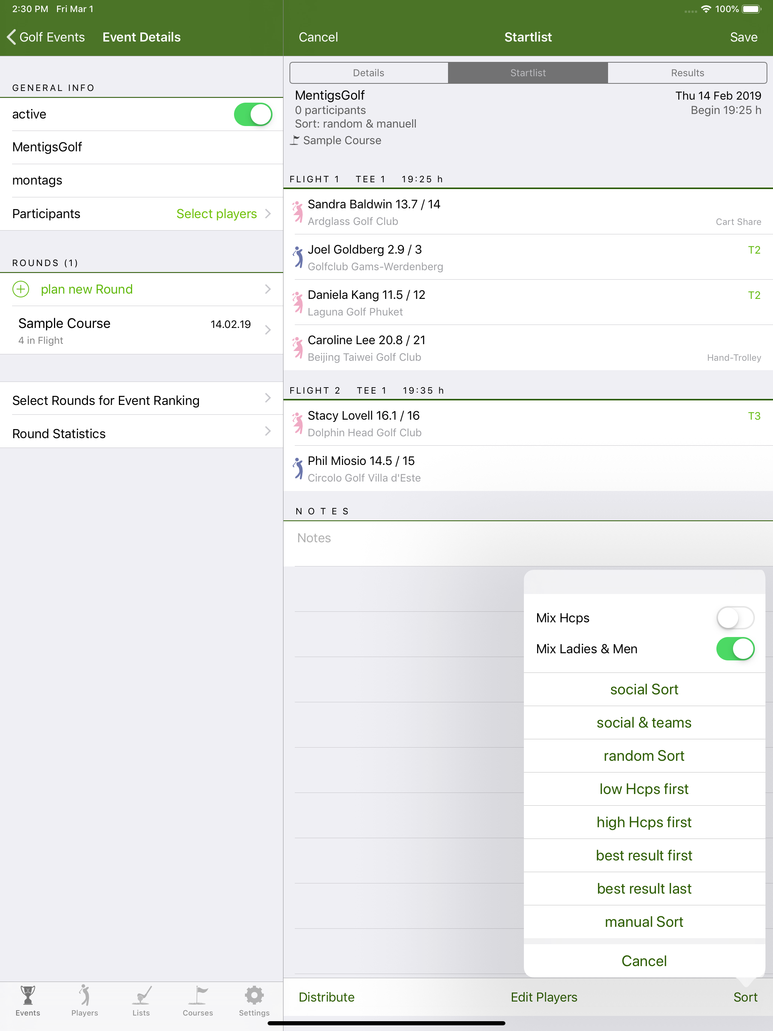This screenshot has width=773, height=1031.
Task: Tap the Sort button in bottom bar
Action: (x=745, y=997)
